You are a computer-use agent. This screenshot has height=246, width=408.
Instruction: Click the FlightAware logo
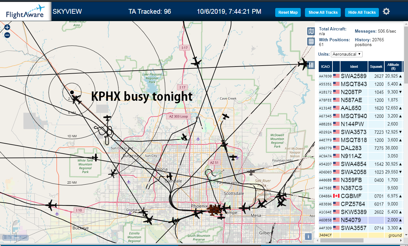pyautogui.click(x=26, y=12)
